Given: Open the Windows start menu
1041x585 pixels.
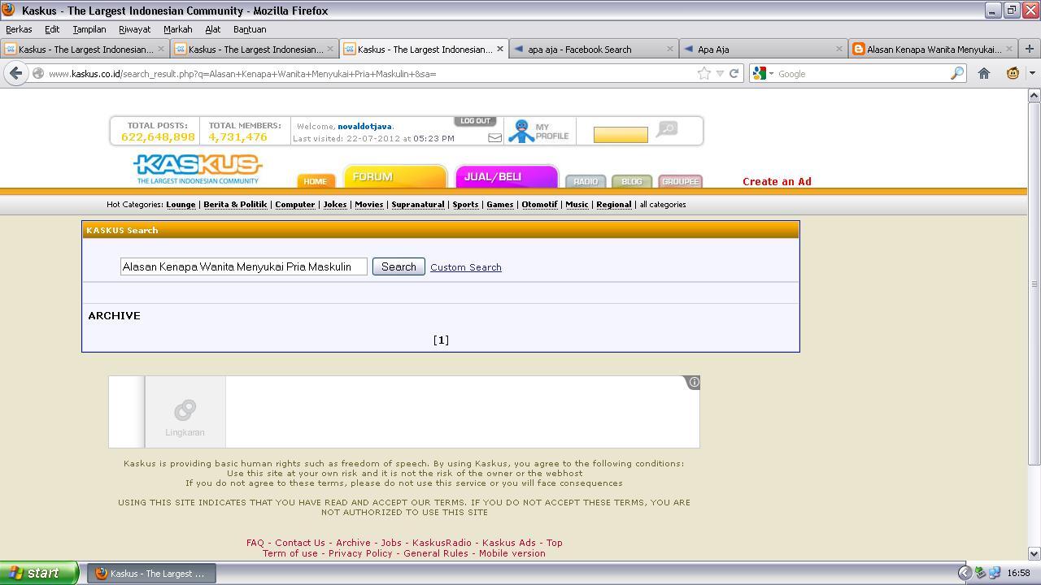Looking at the screenshot, I should coord(39,573).
